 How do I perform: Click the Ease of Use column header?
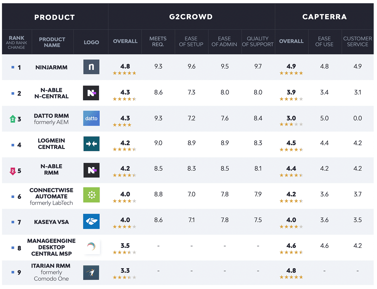(x=324, y=42)
